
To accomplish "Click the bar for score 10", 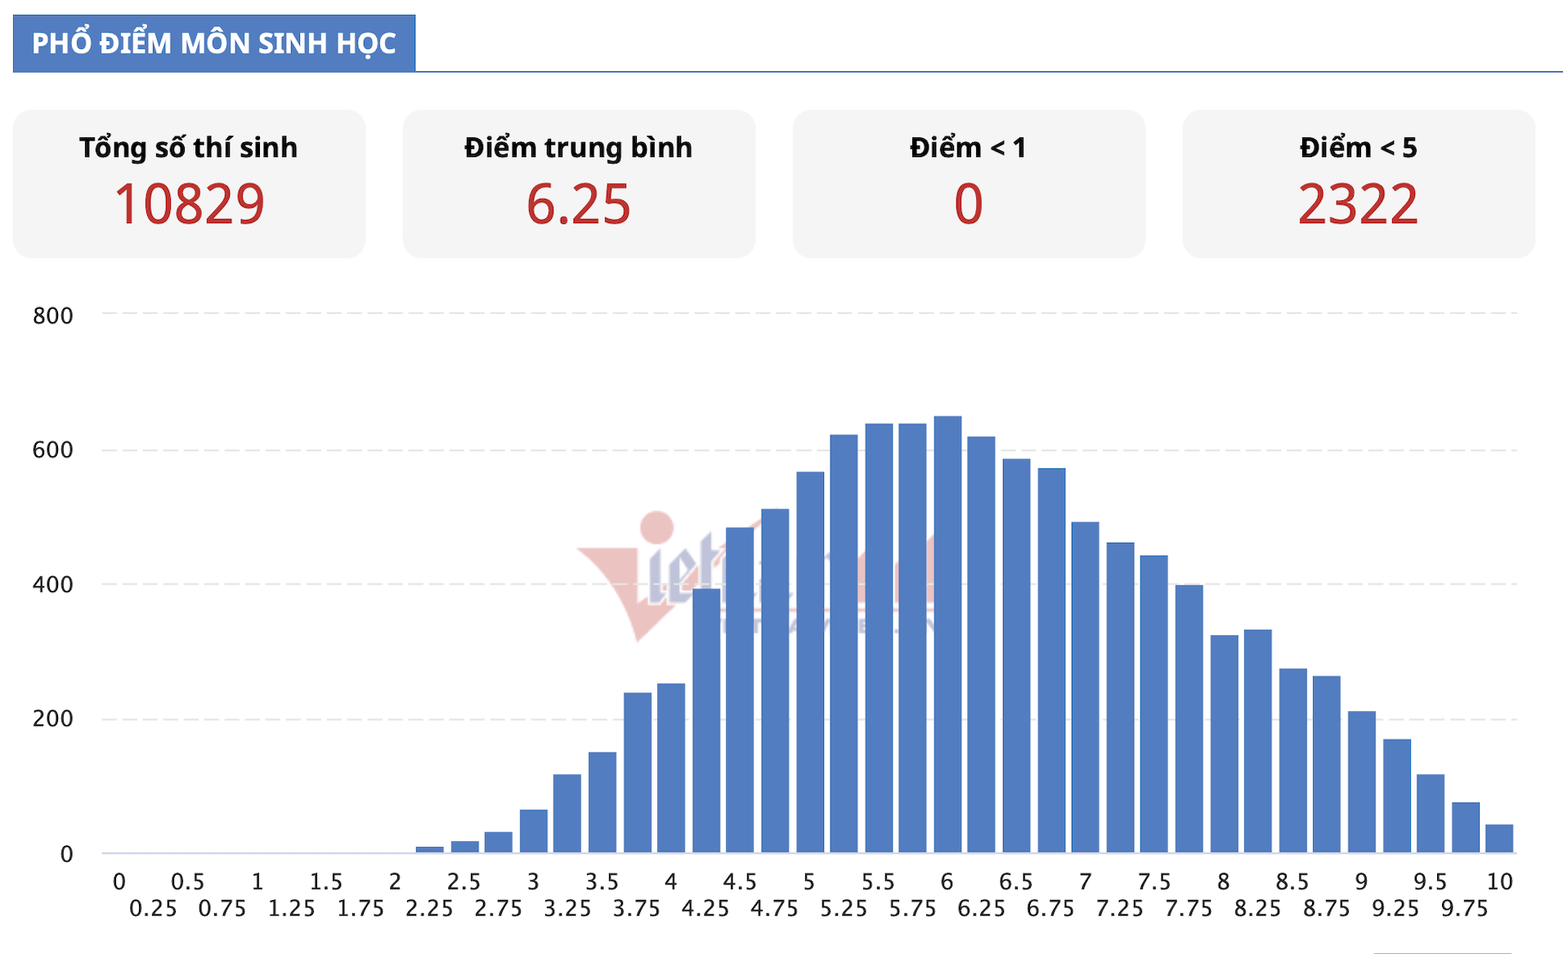I will pyautogui.click(x=1499, y=839).
